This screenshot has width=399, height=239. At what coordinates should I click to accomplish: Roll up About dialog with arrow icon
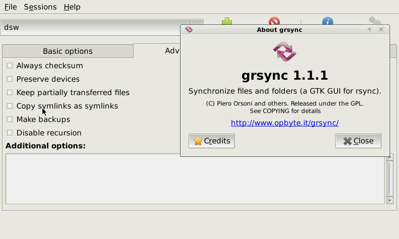point(370,29)
